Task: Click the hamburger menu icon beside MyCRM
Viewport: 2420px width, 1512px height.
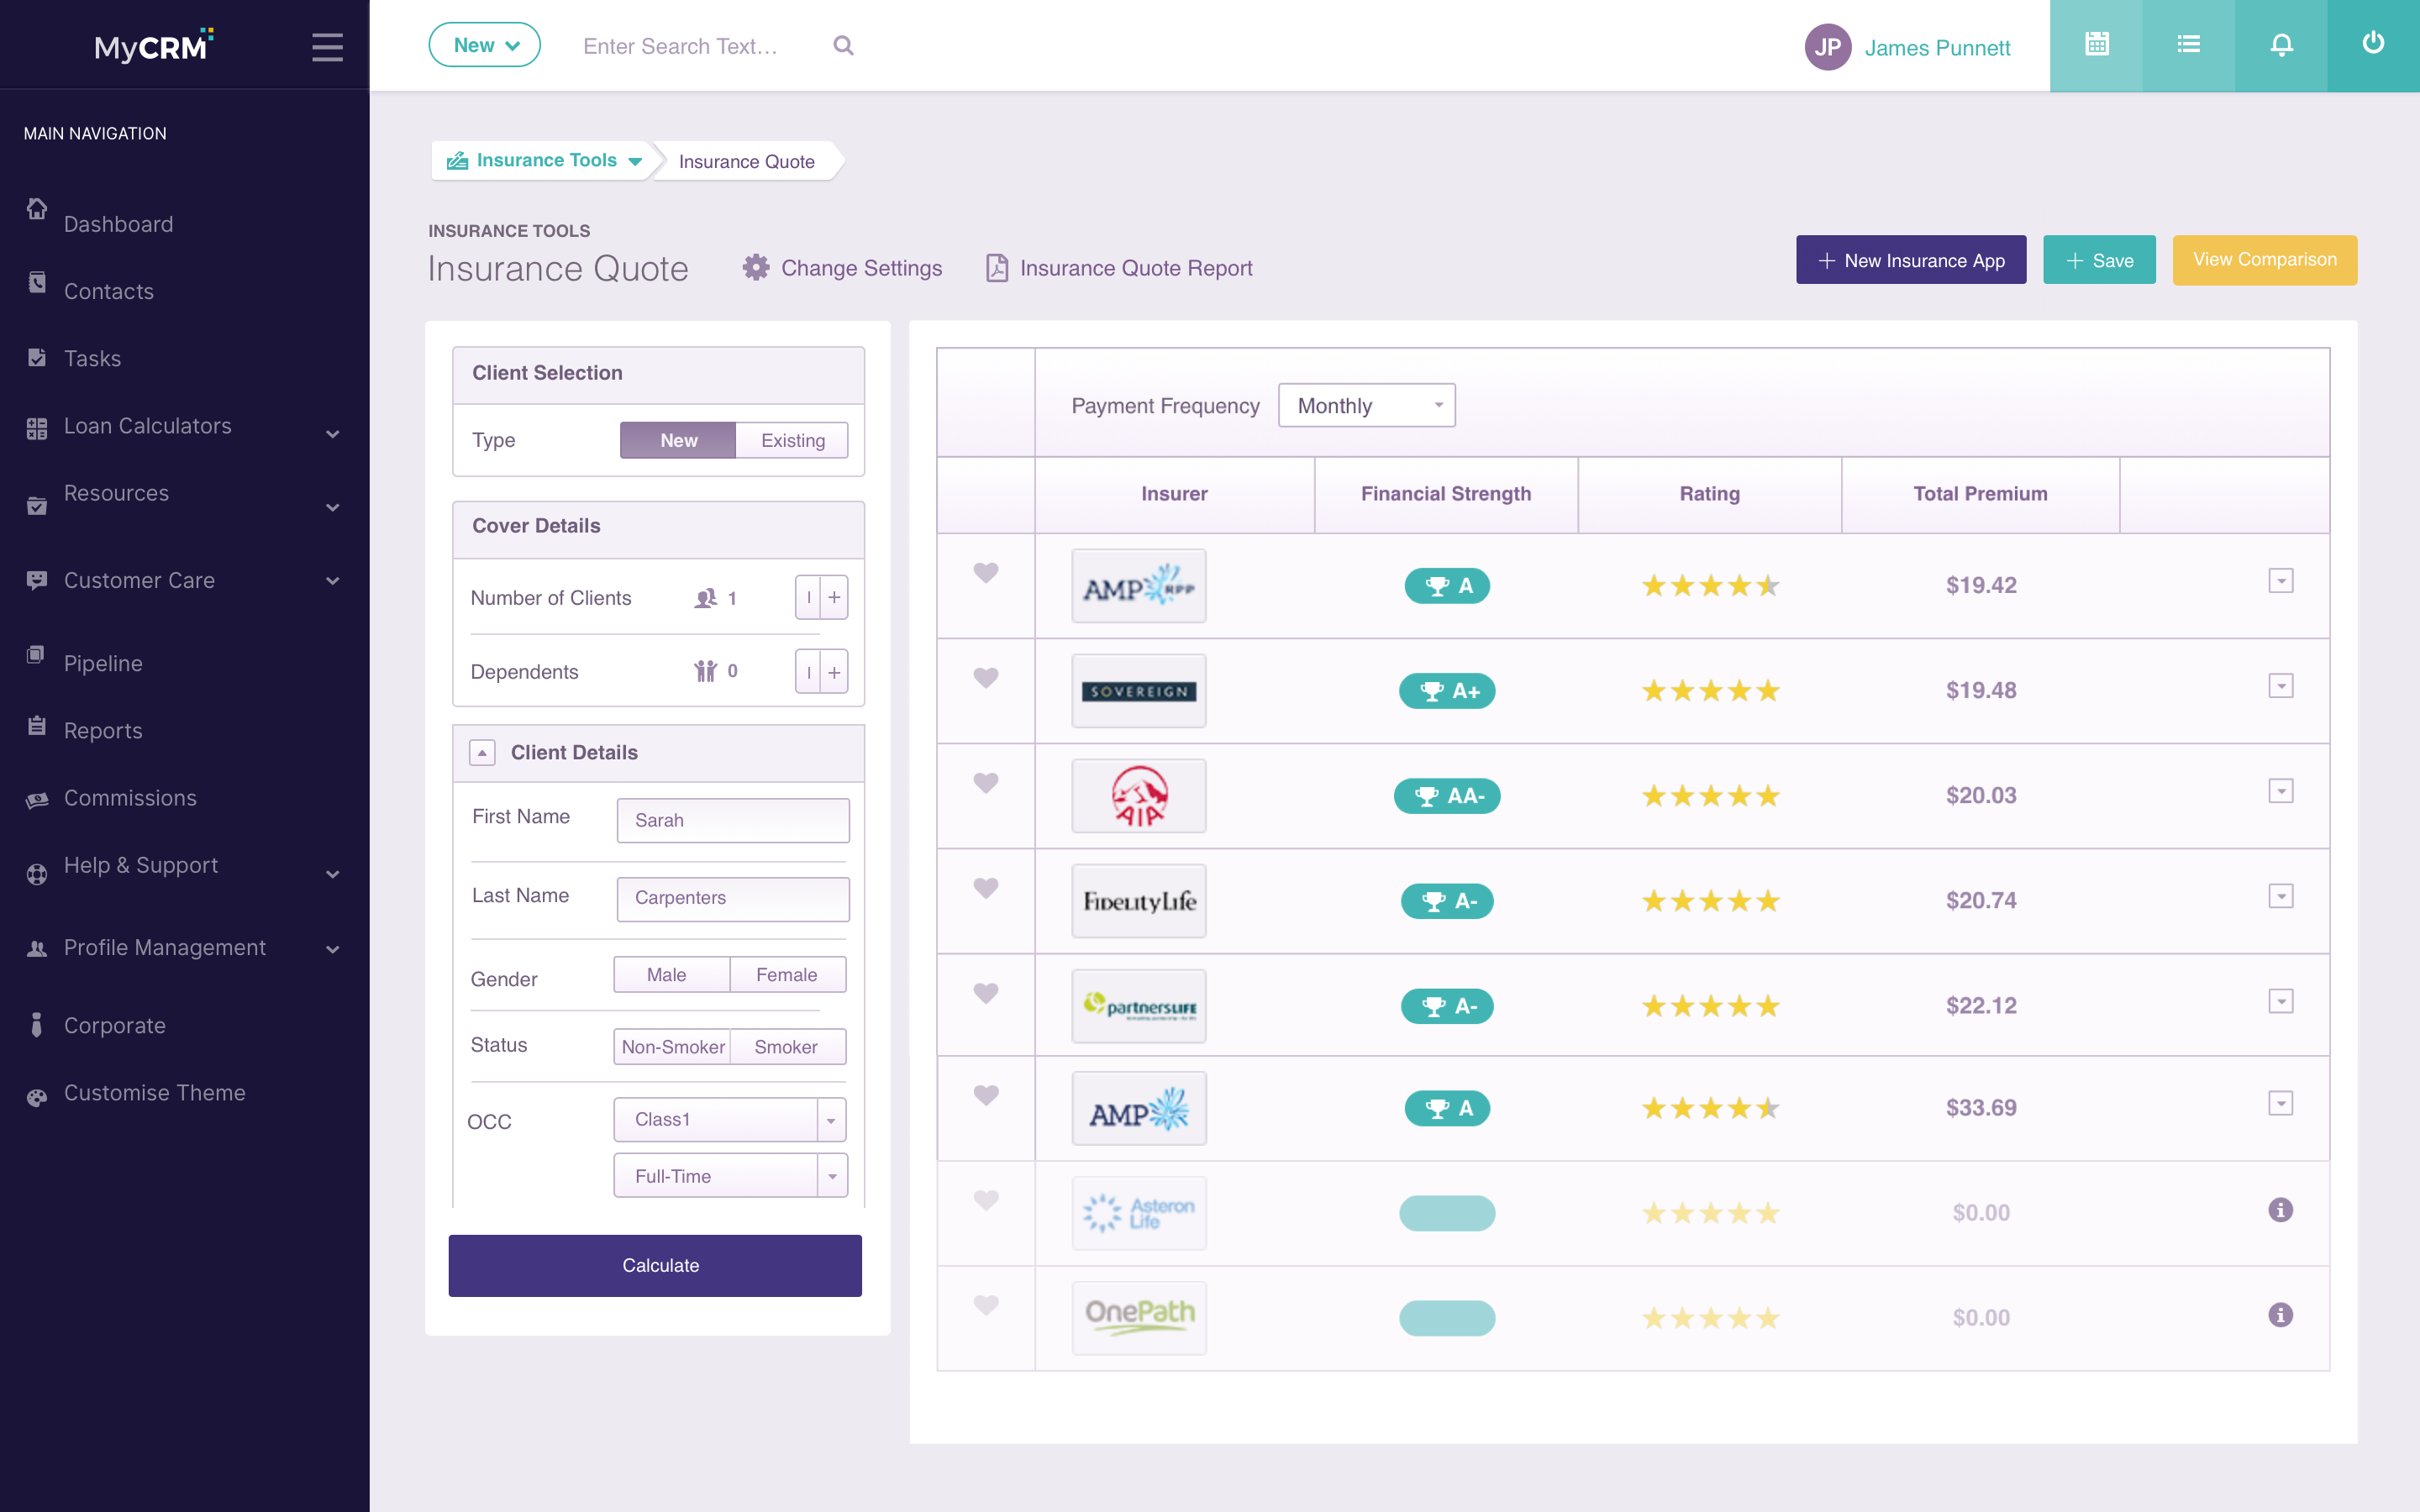Action: (x=327, y=47)
